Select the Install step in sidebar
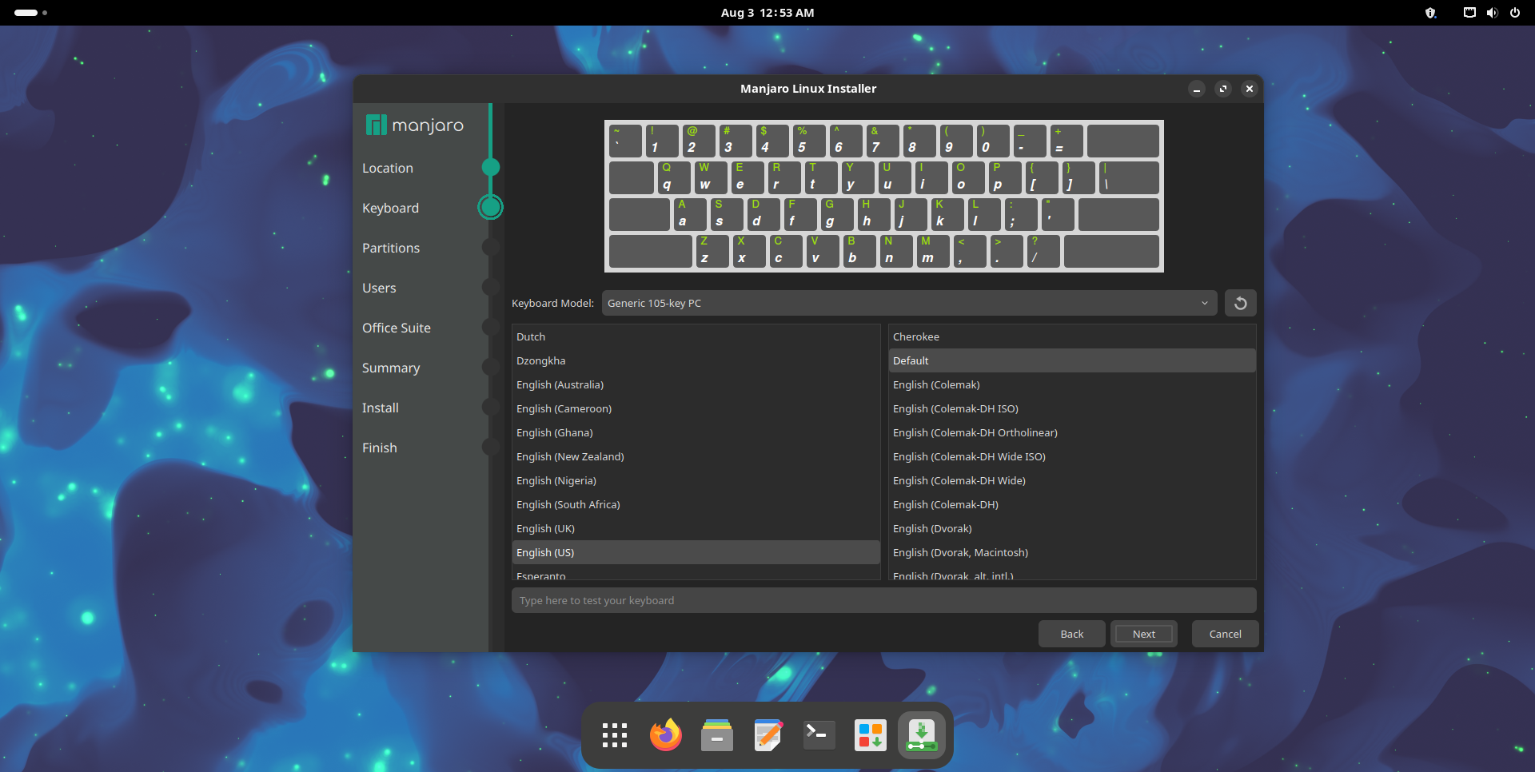 pos(381,408)
